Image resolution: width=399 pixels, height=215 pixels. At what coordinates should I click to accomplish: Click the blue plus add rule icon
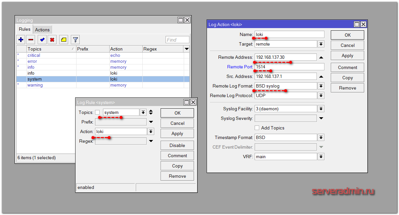[21, 40]
